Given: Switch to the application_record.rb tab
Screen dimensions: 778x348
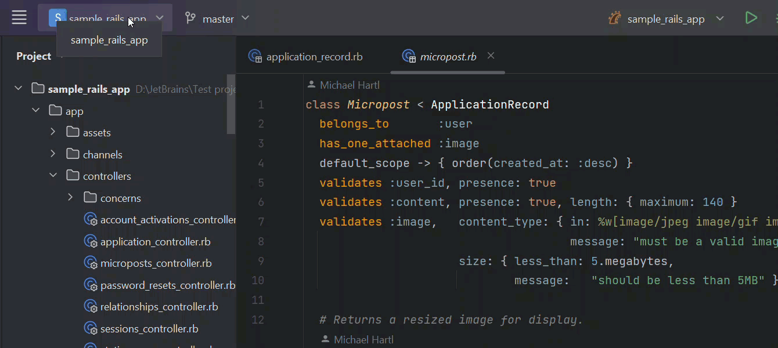Looking at the screenshot, I should click(x=314, y=57).
